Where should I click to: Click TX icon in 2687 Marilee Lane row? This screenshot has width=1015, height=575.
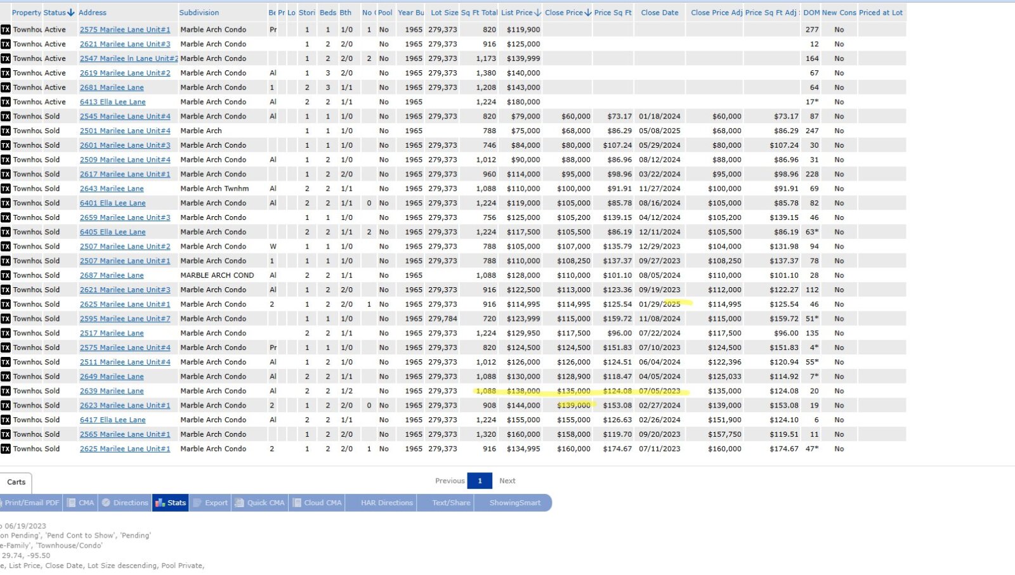pos(6,275)
